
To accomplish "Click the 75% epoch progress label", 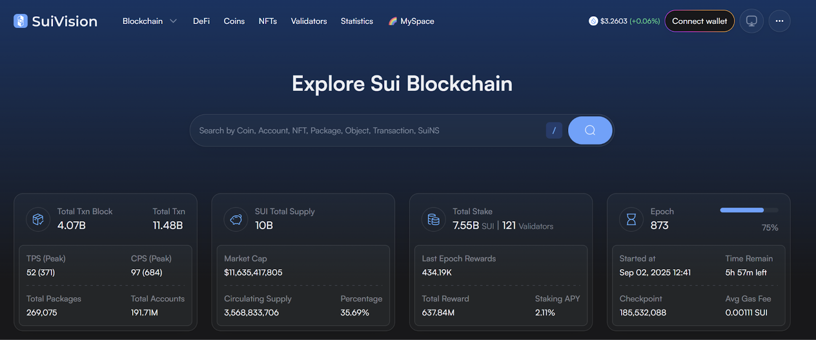I will (770, 228).
